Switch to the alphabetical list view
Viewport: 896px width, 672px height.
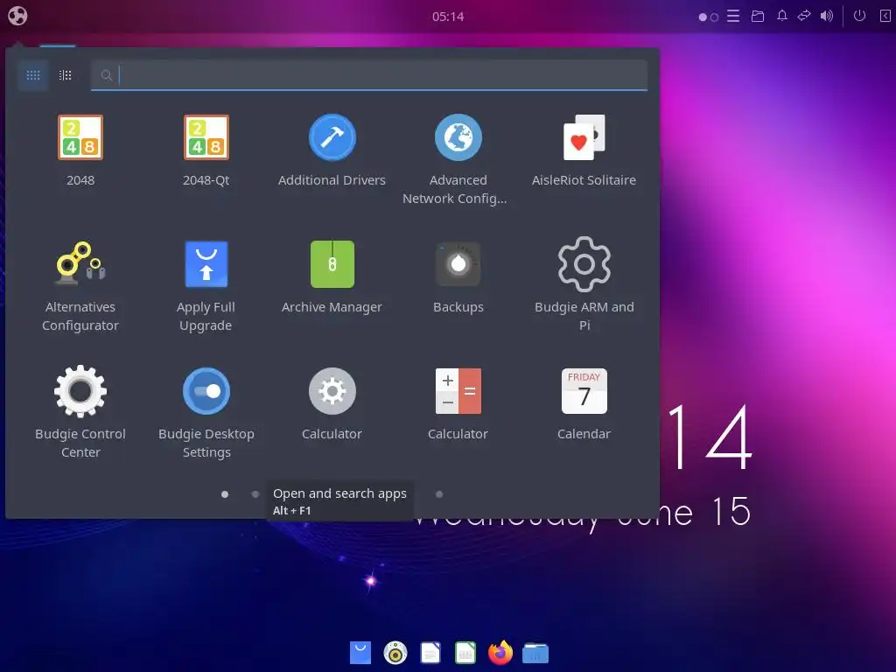(65, 75)
